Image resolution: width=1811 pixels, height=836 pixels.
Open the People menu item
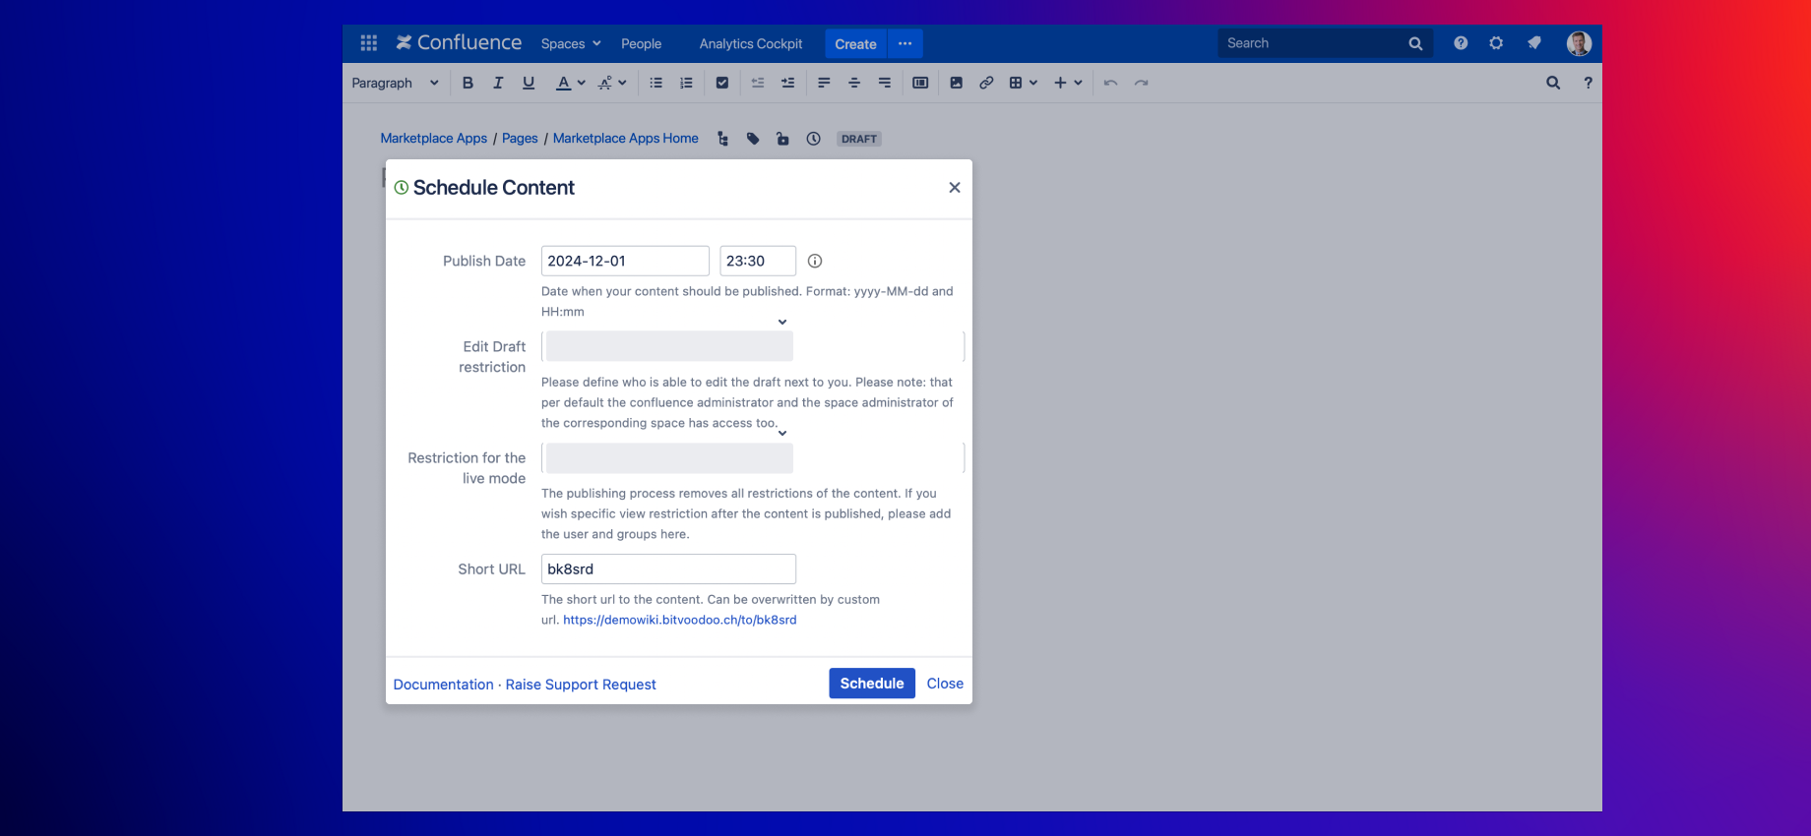[x=641, y=43]
